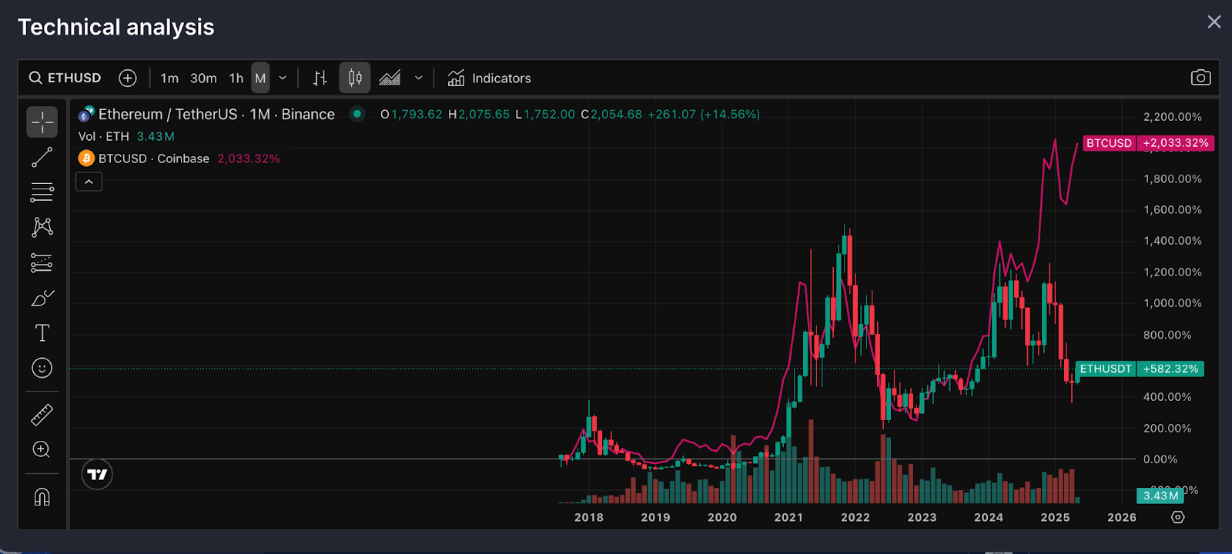
Task: Toggle magnet mode snapping
Action: point(42,497)
